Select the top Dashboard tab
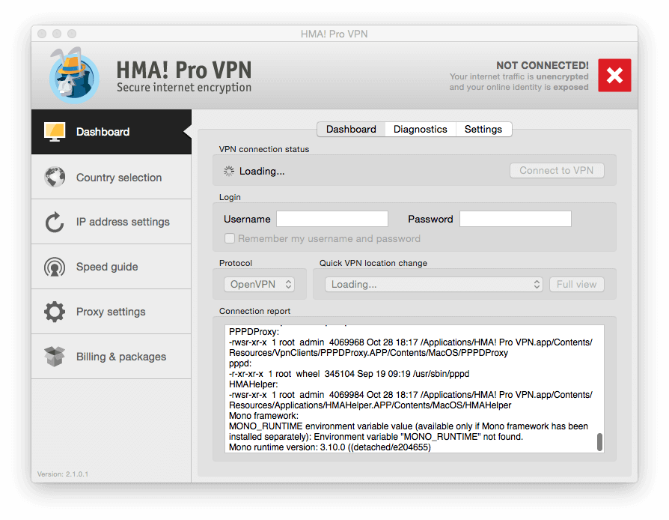 click(351, 129)
